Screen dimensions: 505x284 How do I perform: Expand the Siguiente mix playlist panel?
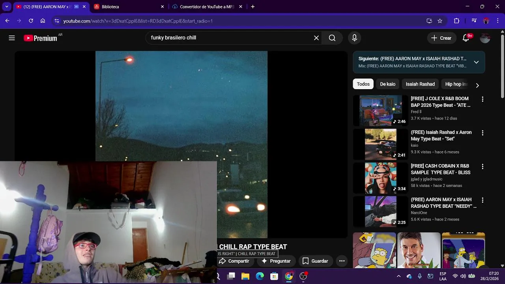tap(476, 62)
